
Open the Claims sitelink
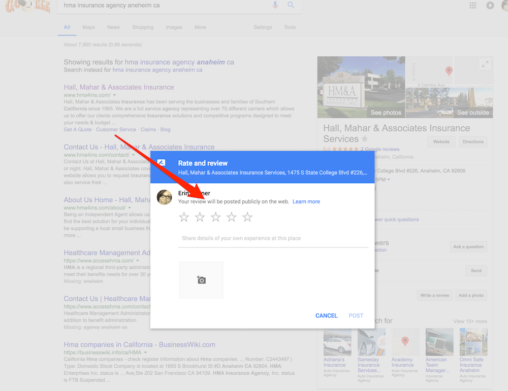coord(148,129)
